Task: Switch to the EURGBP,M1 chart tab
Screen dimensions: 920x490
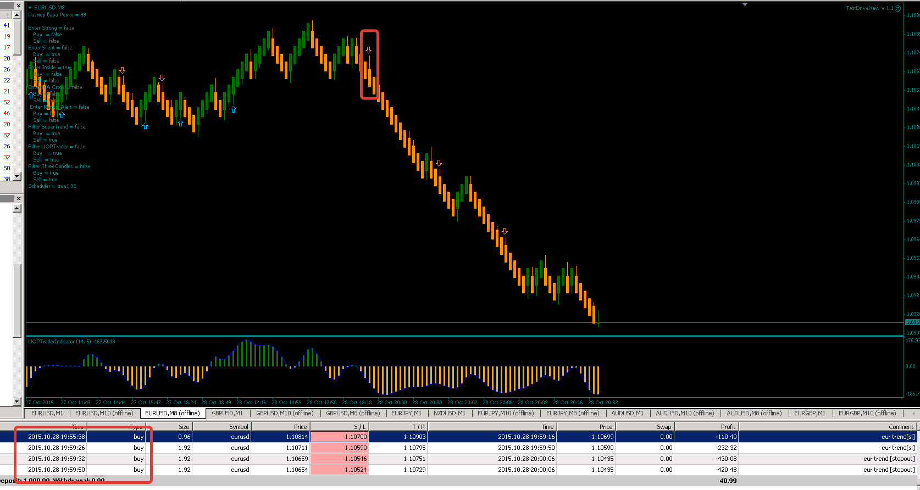Action: pyautogui.click(x=810, y=413)
